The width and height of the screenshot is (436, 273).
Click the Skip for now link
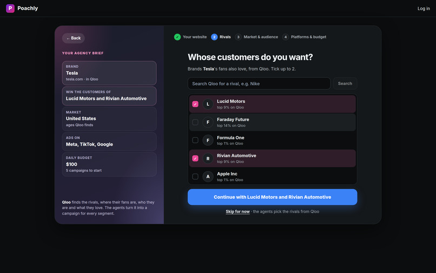pyautogui.click(x=237, y=212)
